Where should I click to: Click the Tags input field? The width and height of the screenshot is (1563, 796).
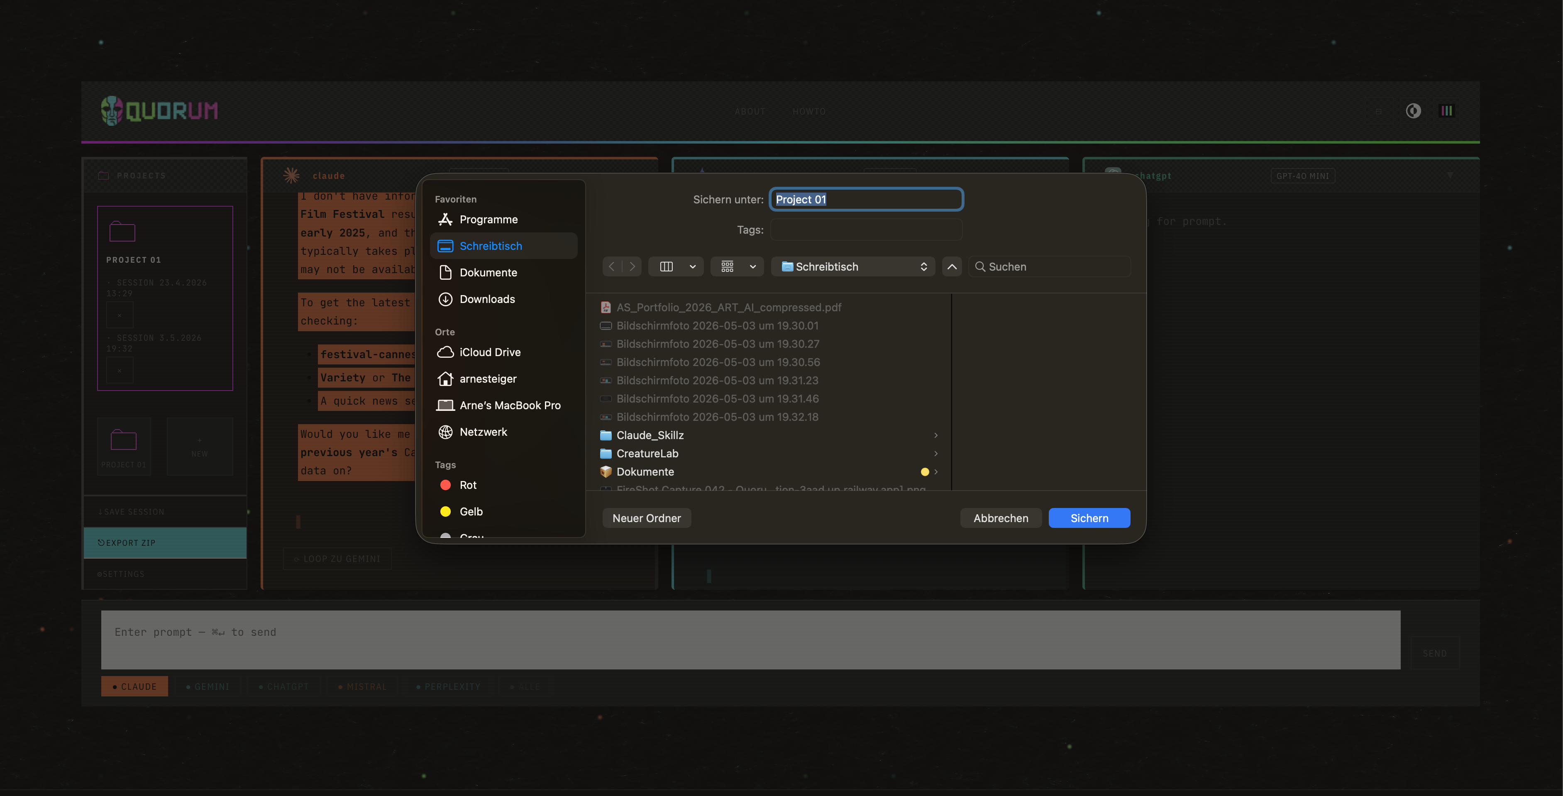pos(866,230)
